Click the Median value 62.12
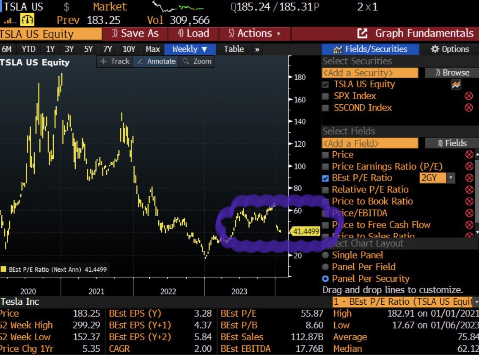The height and width of the screenshot is (356, 479). click(468, 349)
